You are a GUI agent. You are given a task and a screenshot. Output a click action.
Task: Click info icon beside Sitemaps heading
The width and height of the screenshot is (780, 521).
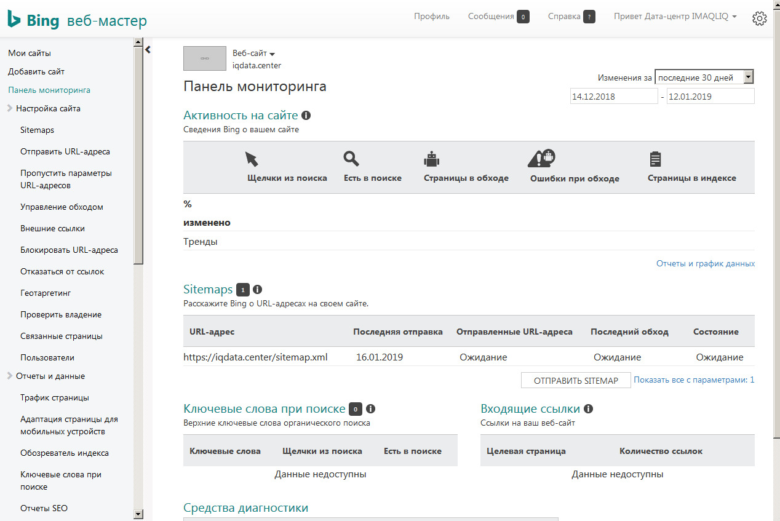(257, 289)
